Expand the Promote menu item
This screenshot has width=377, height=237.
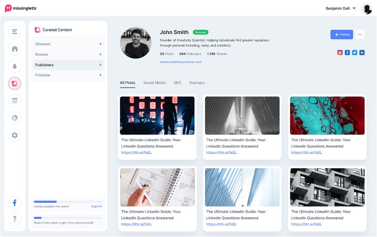pos(68,75)
